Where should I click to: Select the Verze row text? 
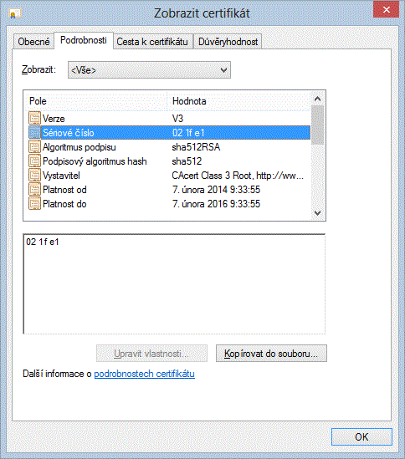[54, 119]
